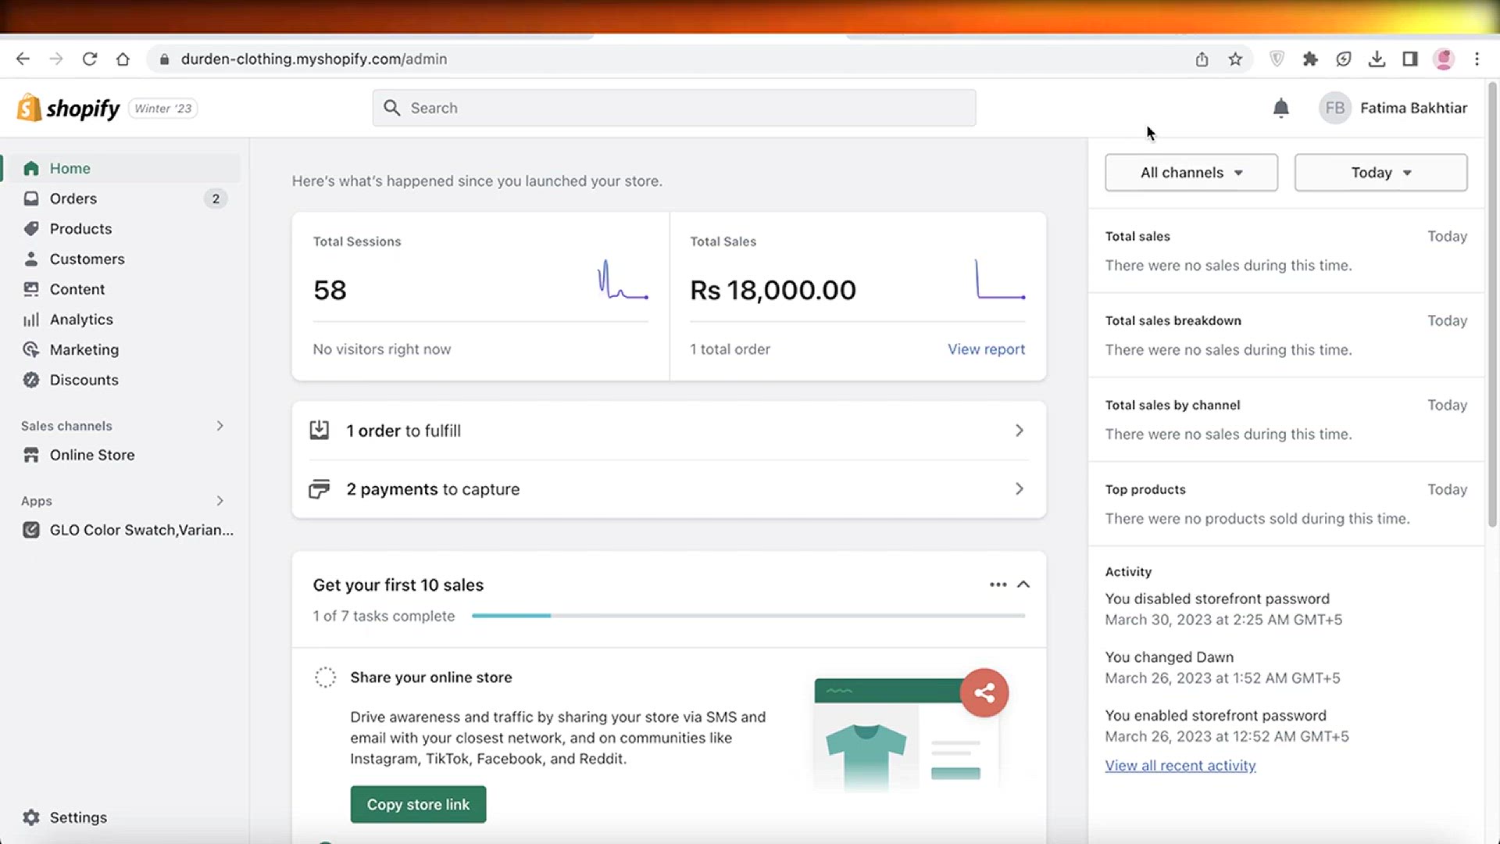
Task: Open browser downloads
Action: tap(1377, 59)
